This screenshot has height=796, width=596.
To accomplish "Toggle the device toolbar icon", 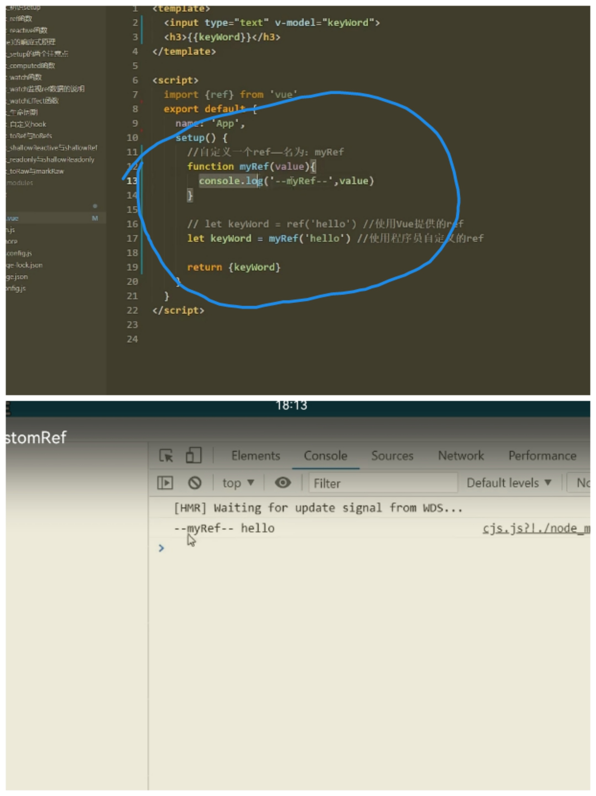I will pyautogui.click(x=193, y=455).
